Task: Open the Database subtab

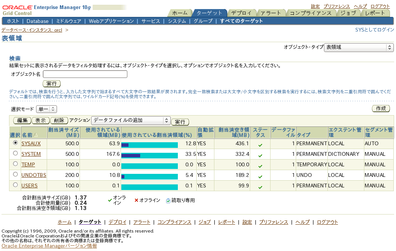Action: point(37,21)
